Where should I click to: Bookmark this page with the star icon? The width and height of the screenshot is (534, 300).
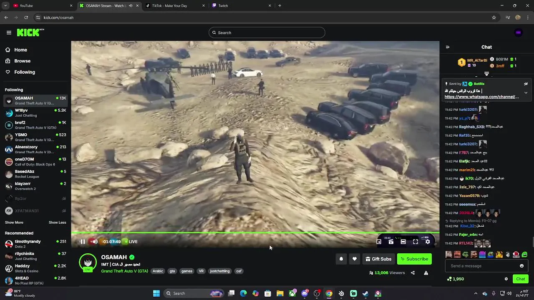pos(494,17)
